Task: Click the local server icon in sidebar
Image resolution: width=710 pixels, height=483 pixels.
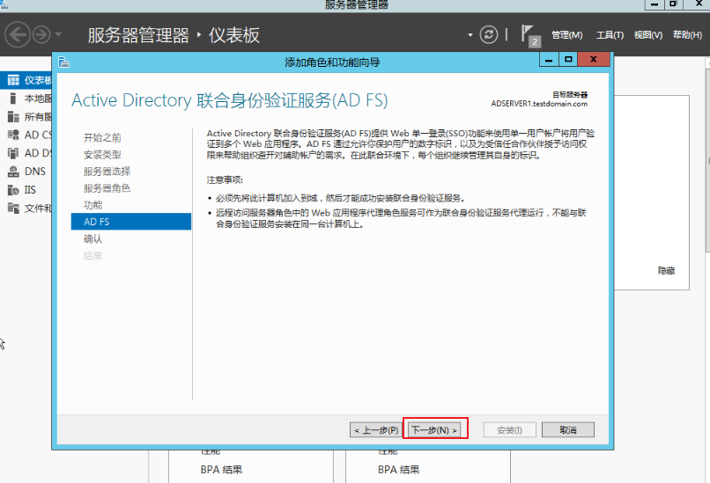Action: 13,99
